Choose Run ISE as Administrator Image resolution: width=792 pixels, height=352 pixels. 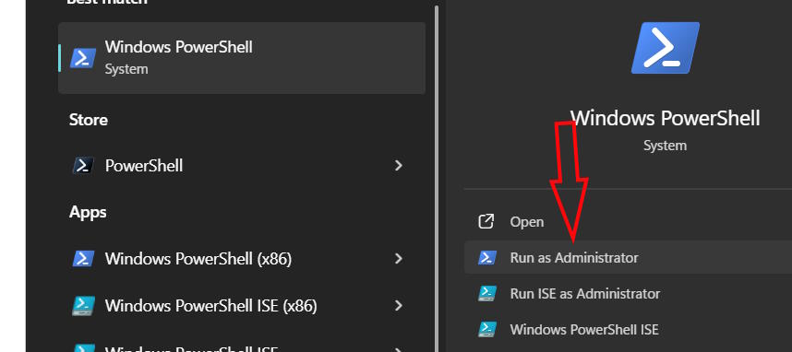pos(628,294)
